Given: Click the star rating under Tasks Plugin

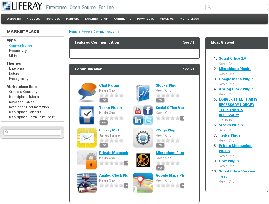Looking at the screenshot, I should [x=111, y=118].
